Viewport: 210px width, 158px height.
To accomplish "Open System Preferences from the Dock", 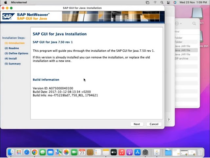I will tap(145, 152).
